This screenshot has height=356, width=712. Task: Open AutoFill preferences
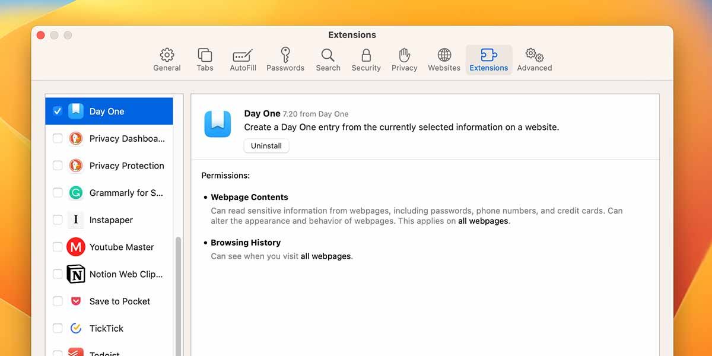(x=243, y=60)
